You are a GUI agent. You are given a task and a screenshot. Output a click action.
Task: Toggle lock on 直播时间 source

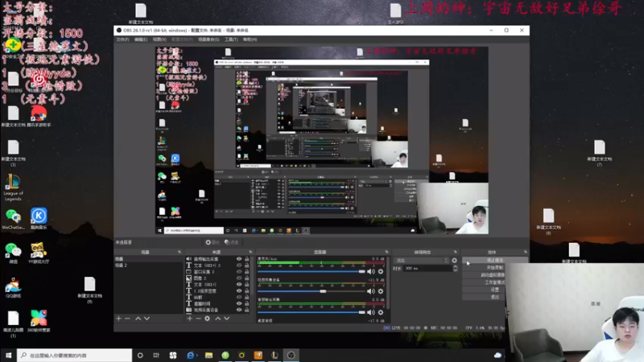click(x=247, y=303)
